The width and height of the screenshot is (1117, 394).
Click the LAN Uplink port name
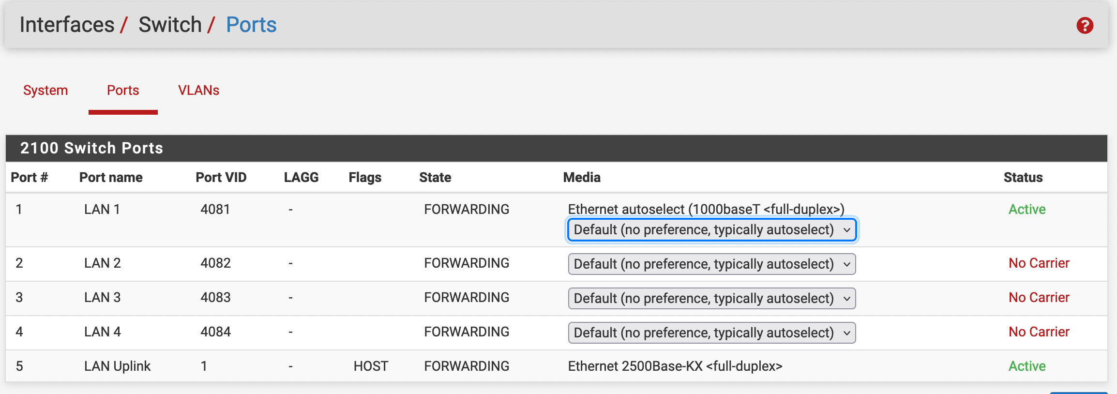tap(117, 366)
